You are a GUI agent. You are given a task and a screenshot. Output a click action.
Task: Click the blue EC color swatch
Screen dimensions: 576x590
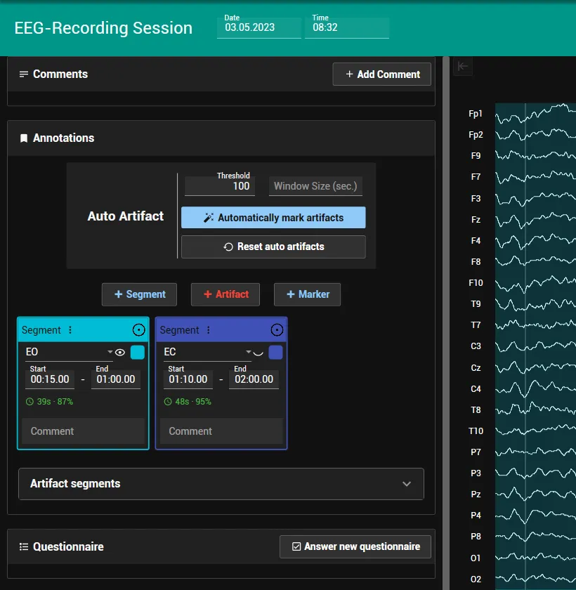pyautogui.click(x=275, y=353)
